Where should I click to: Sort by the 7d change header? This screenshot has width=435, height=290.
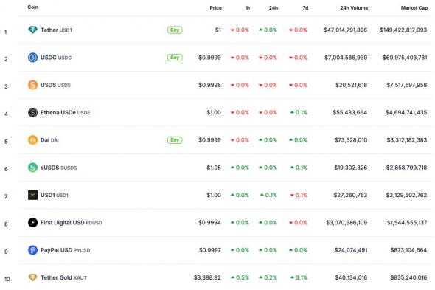(x=305, y=8)
